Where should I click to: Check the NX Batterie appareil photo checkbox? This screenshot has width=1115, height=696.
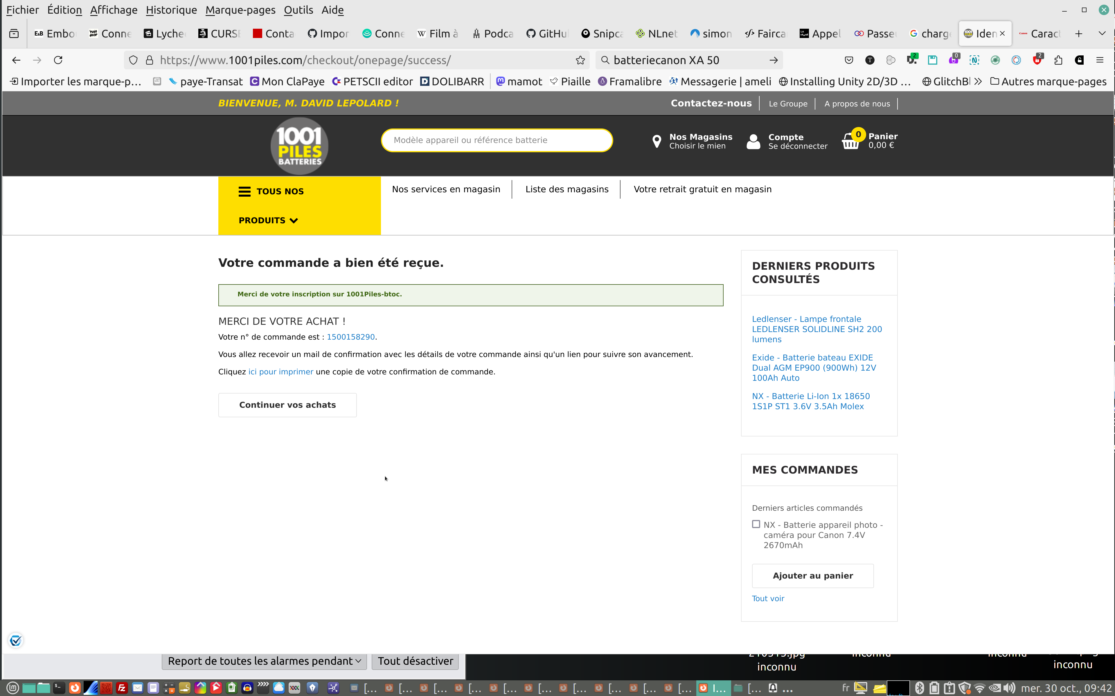coord(756,524)
